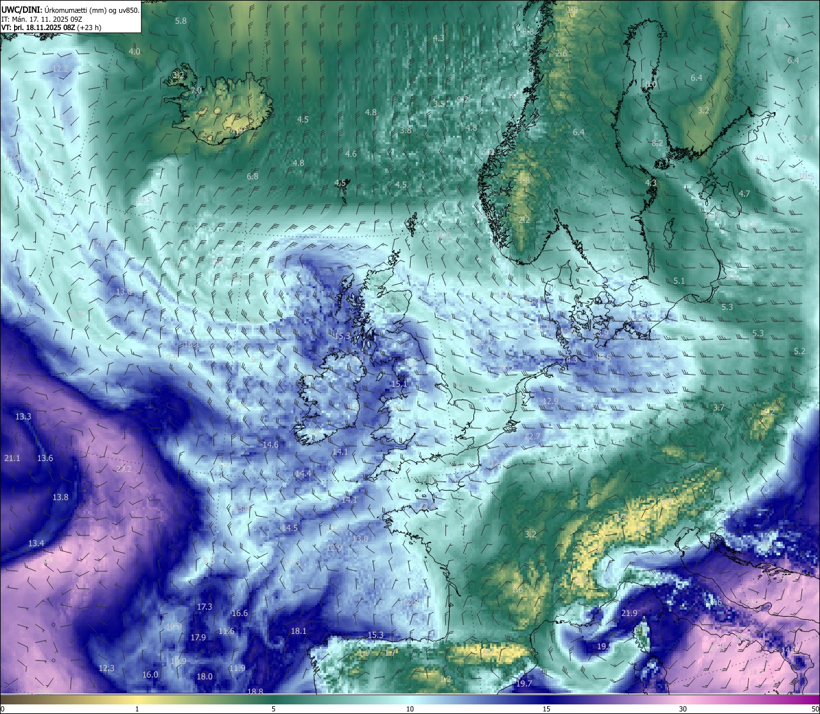
Task: Click the 6.8 value label
Action: pyautogui.click(x=252, y=176)
